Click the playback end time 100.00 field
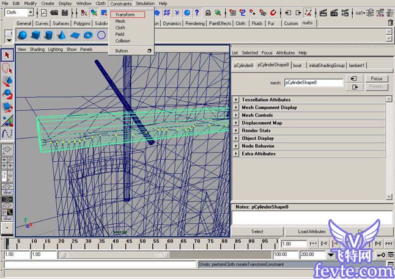This screenshot has width=395, height=279. (285, 255)
